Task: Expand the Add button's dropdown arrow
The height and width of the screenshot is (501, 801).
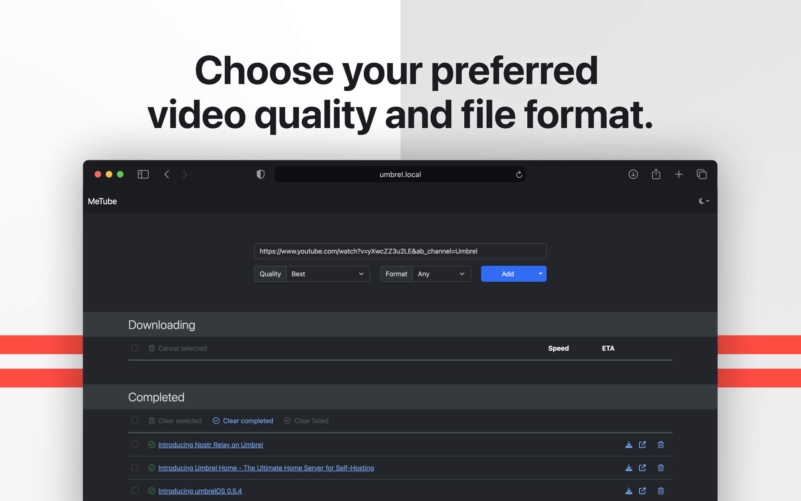Action: 540,274
